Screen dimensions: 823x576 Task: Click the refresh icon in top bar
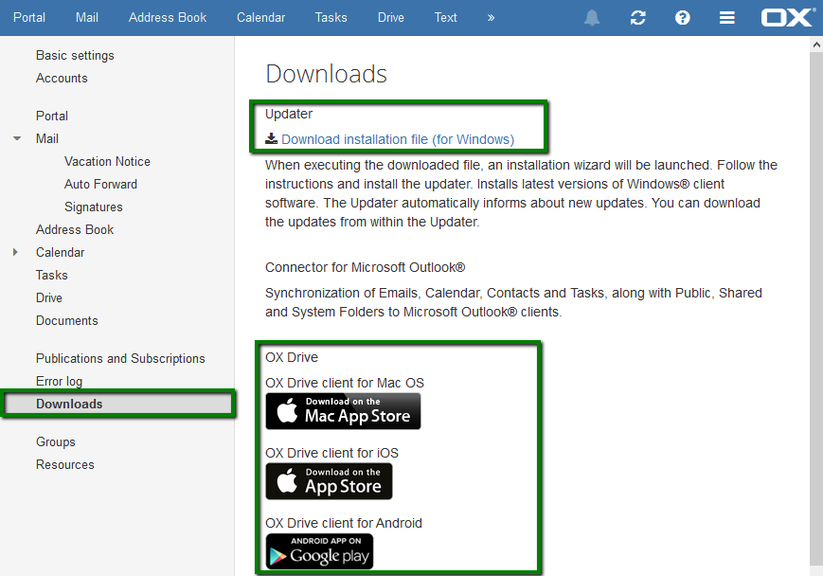click(x=637, y=18)
